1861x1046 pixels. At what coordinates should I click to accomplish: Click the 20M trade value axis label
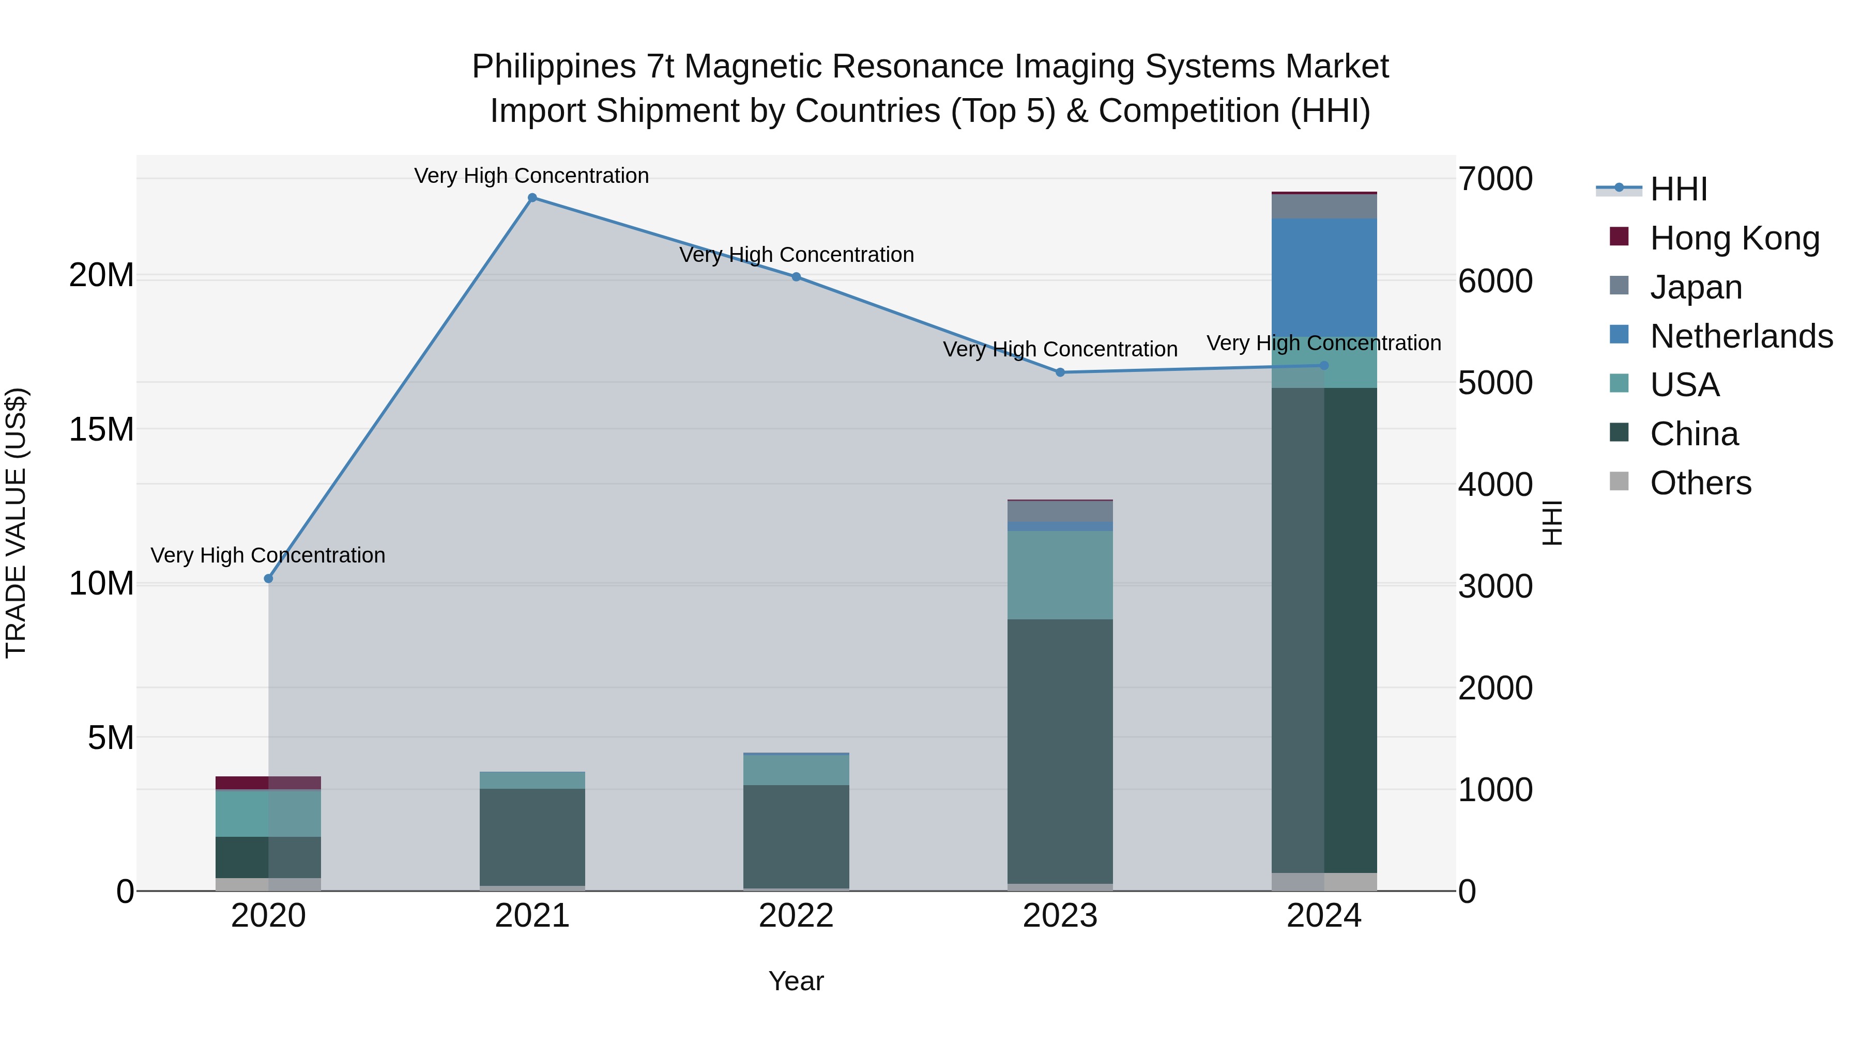click(x=101, y=275)
